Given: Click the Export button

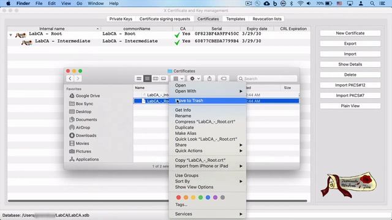Looking at the screenshot, I should (350, 43).
